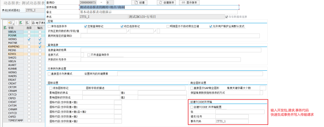
Task: Select the CRNAM field row
Action: (x=16, y=91)
